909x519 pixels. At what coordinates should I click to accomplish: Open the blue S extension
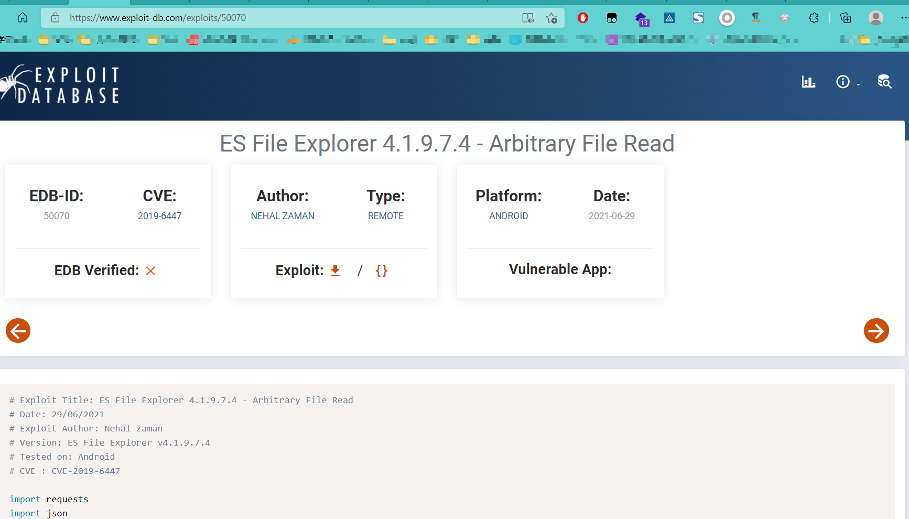coord(698,18)
